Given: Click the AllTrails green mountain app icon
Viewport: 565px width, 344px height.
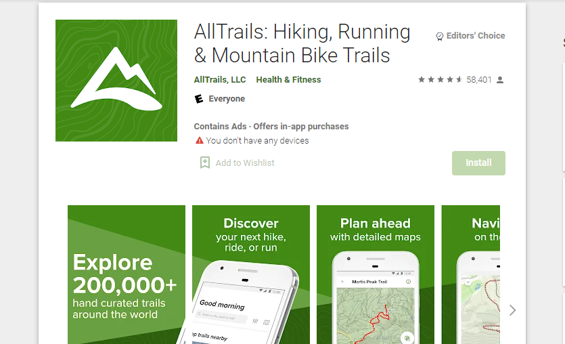Looking at the screenshot, I should pos(116,81).
